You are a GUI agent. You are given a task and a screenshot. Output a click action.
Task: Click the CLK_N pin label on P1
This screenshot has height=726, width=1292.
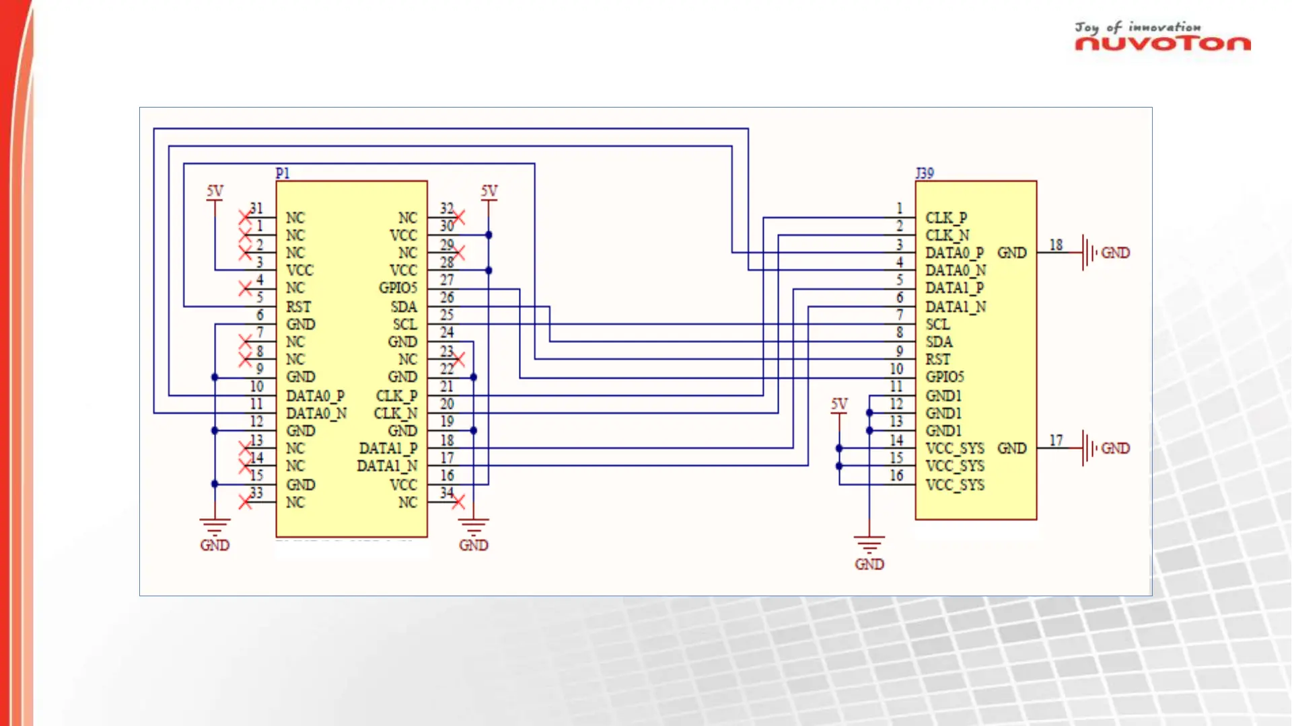396,413
